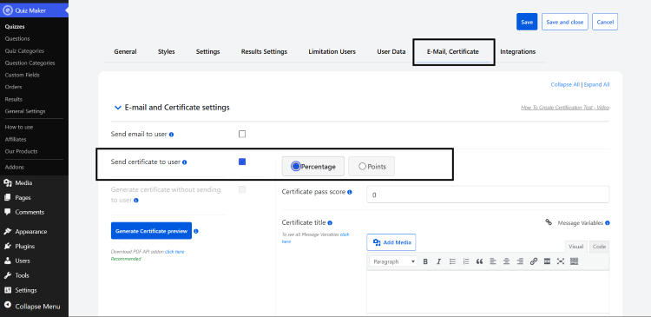Click info icon beside Certificate title
651x317 pixels.
click(330, 223)
